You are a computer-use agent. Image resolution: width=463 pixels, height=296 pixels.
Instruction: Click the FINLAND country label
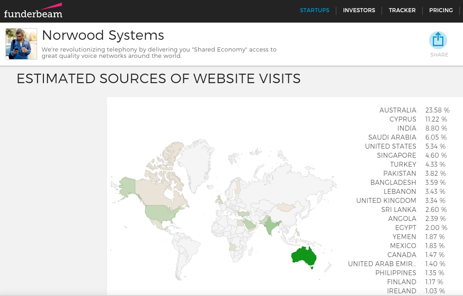click(401, 282)
